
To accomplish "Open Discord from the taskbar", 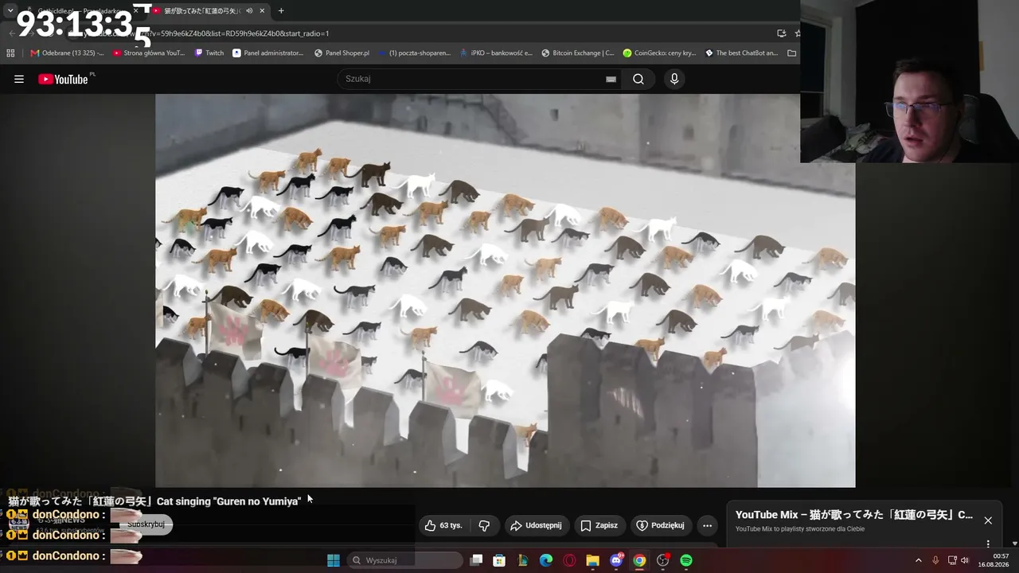I will (x=616, y=560).
